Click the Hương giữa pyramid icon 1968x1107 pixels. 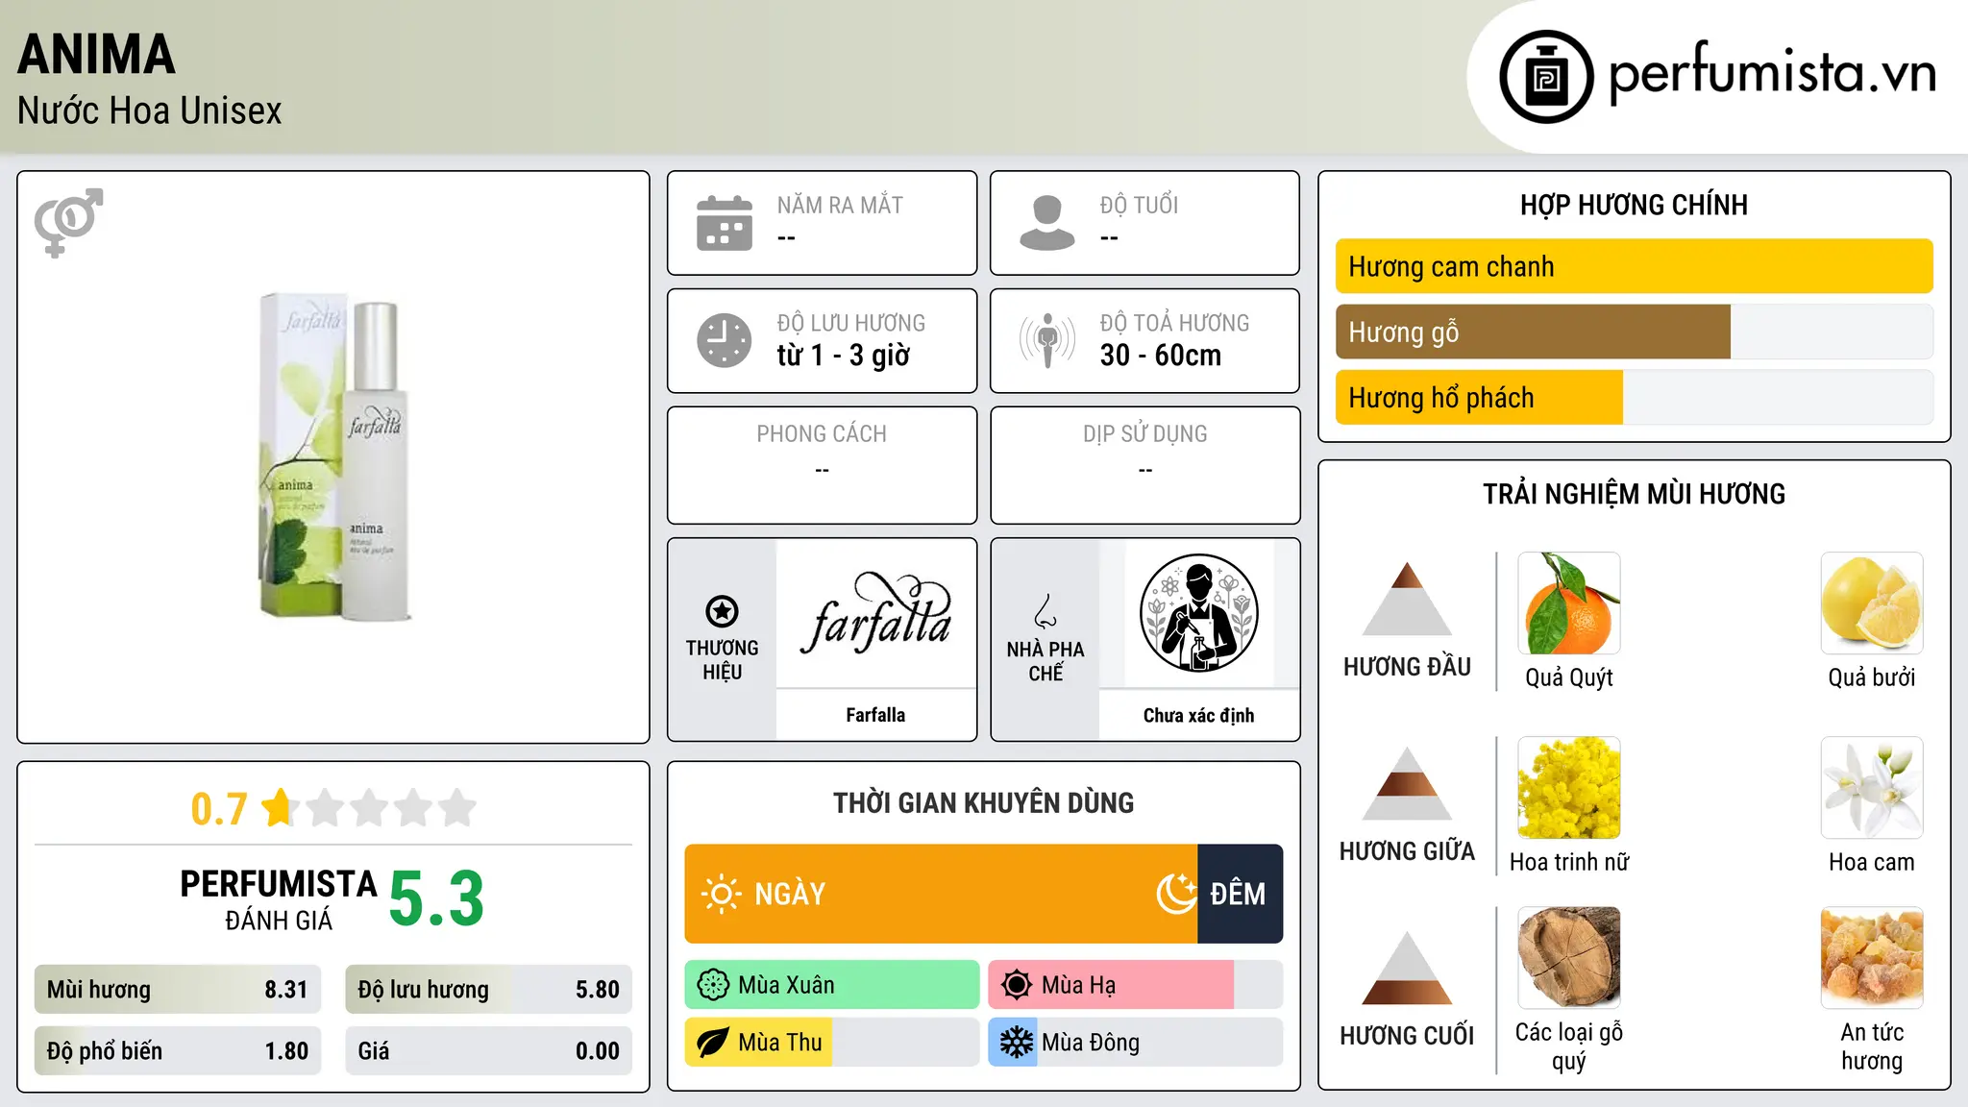1407,783
